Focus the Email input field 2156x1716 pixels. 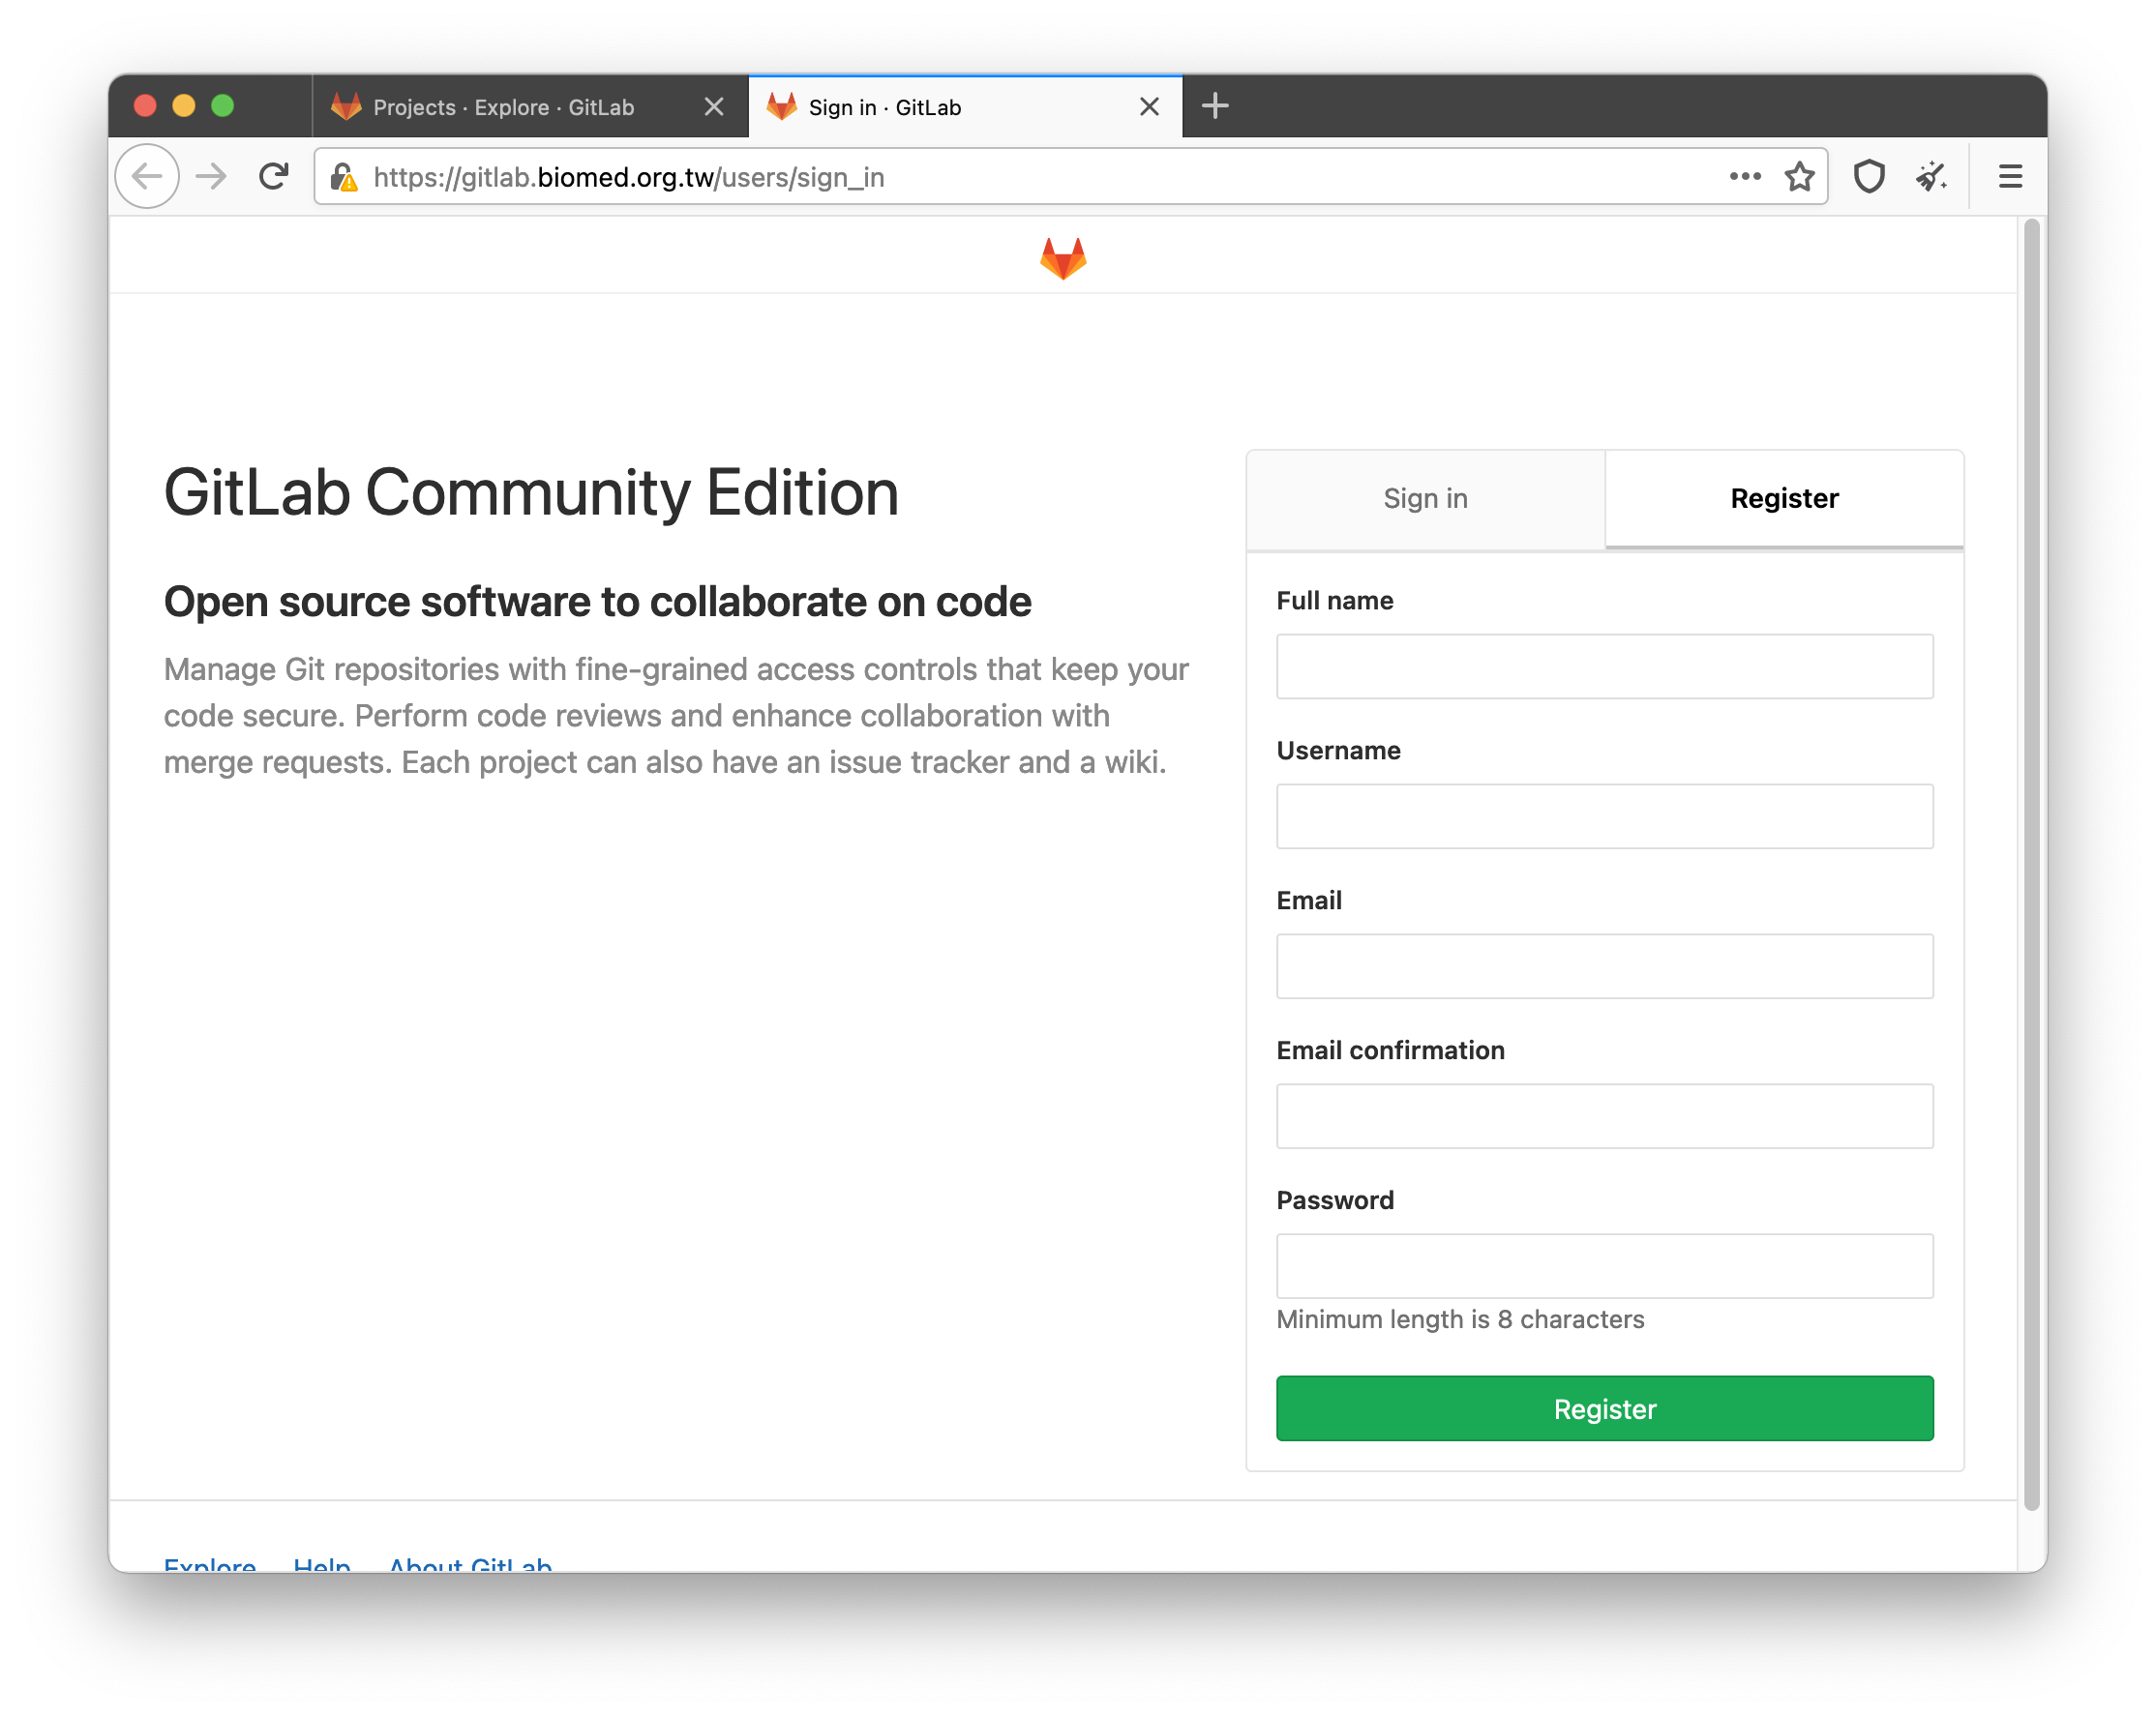(1604, 965)
